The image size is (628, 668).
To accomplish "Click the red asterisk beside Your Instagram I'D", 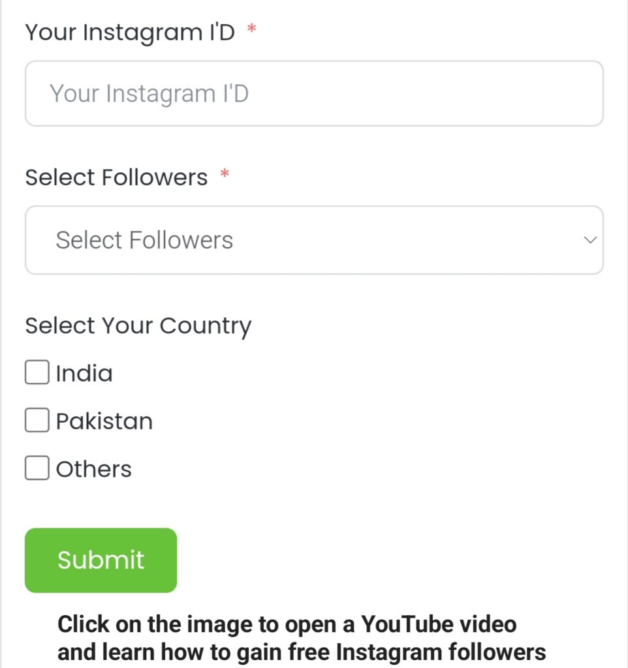I will pos(252,31).
